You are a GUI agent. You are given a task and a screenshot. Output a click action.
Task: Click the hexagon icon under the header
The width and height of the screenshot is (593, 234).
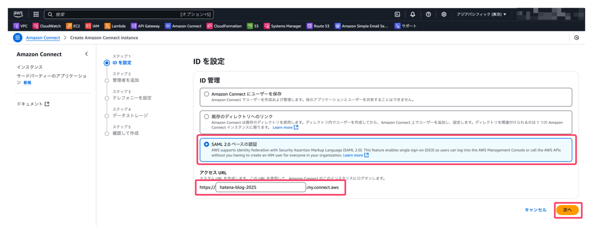pos(577,38)
